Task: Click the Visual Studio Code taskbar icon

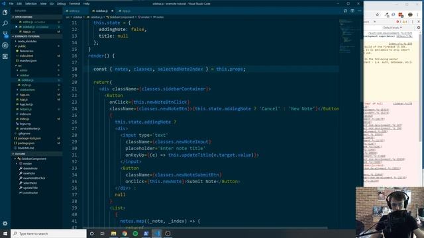Action: [x=157, y=233]
